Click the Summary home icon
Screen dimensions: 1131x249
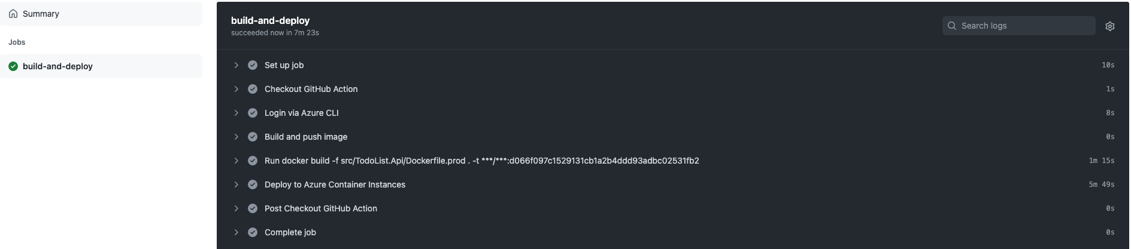tap(13, 14)
